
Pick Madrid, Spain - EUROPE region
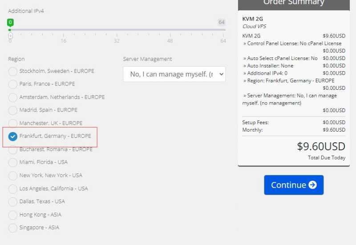tap(12, 110)
